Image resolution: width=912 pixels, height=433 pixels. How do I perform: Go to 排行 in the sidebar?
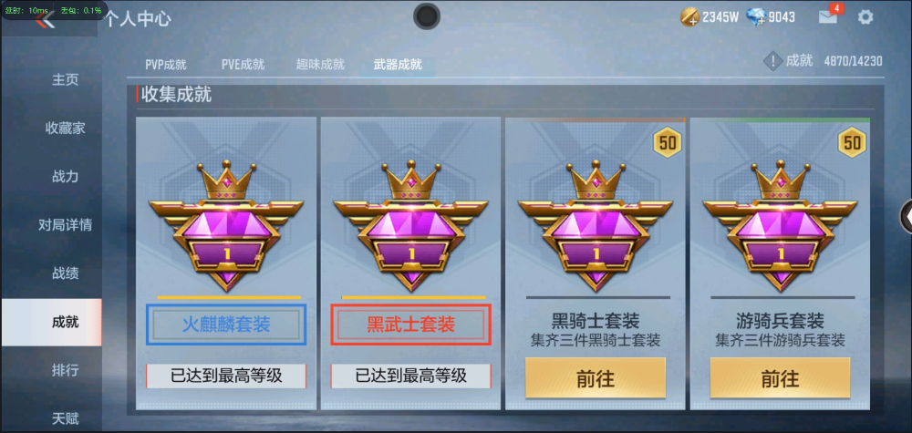65,370
